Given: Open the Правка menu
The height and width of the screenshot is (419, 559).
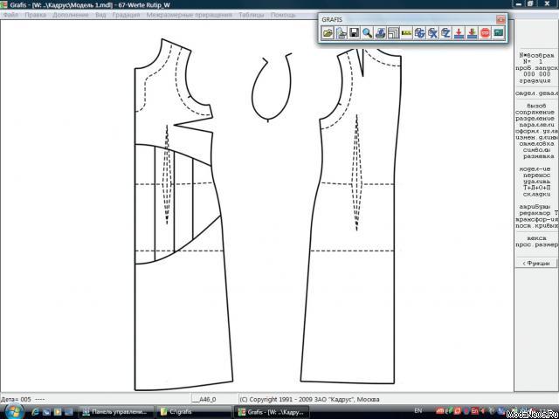Looking at the screenshot, I should 35,15.
